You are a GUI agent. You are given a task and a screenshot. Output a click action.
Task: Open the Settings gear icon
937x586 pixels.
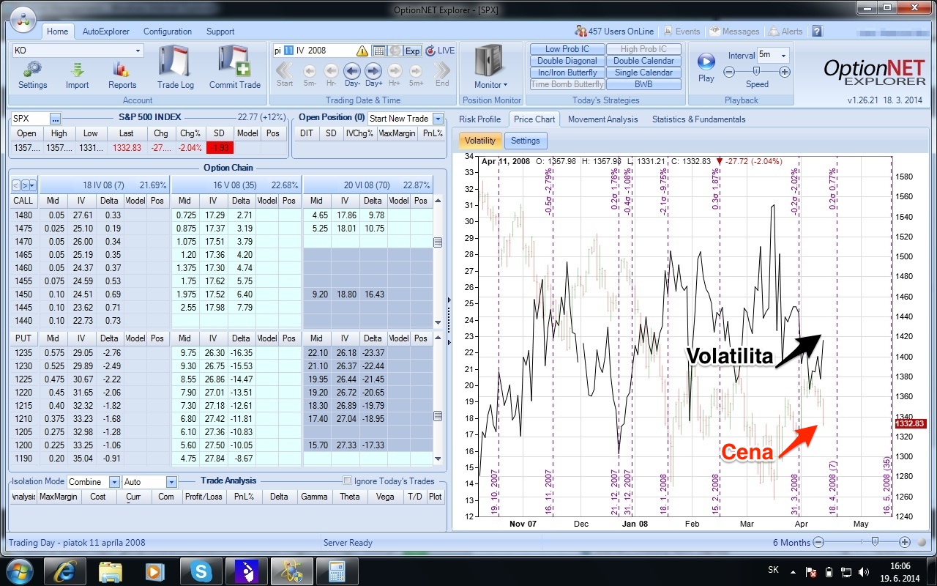tap(32, 70)
